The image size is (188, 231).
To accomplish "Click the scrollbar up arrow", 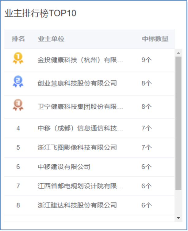I will [178, 53].
